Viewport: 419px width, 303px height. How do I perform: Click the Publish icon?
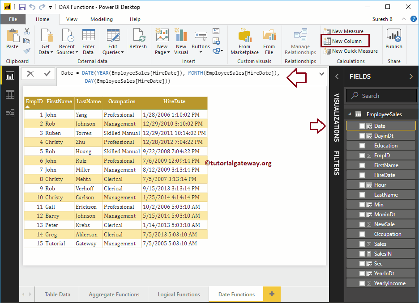click(393, 40)
